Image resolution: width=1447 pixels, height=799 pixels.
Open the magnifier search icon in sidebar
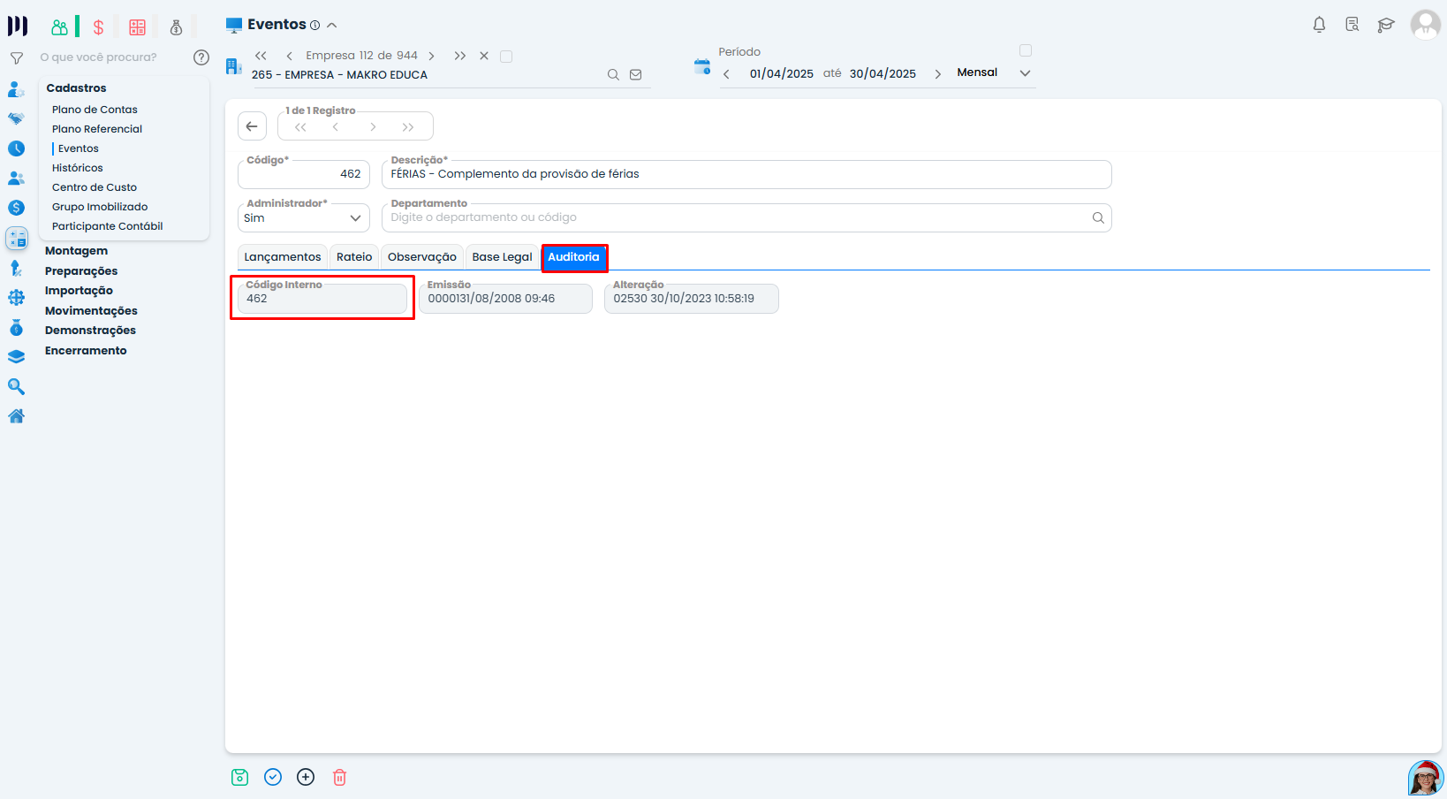point(17,386)
